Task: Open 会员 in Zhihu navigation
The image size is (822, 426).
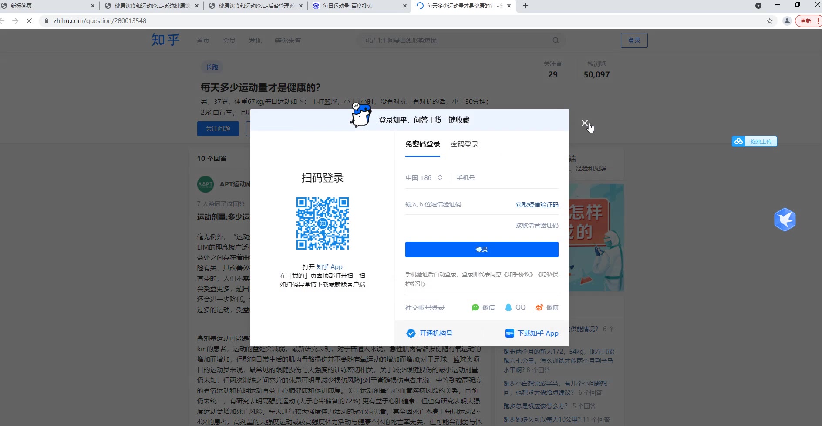Action: point(229,40)
